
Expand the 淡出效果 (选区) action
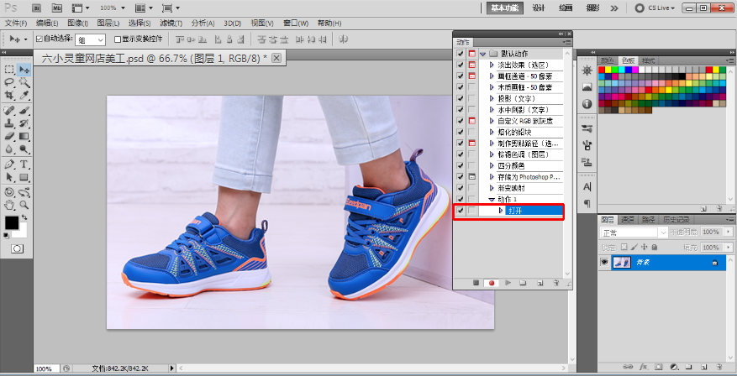(x=492, y=65)
